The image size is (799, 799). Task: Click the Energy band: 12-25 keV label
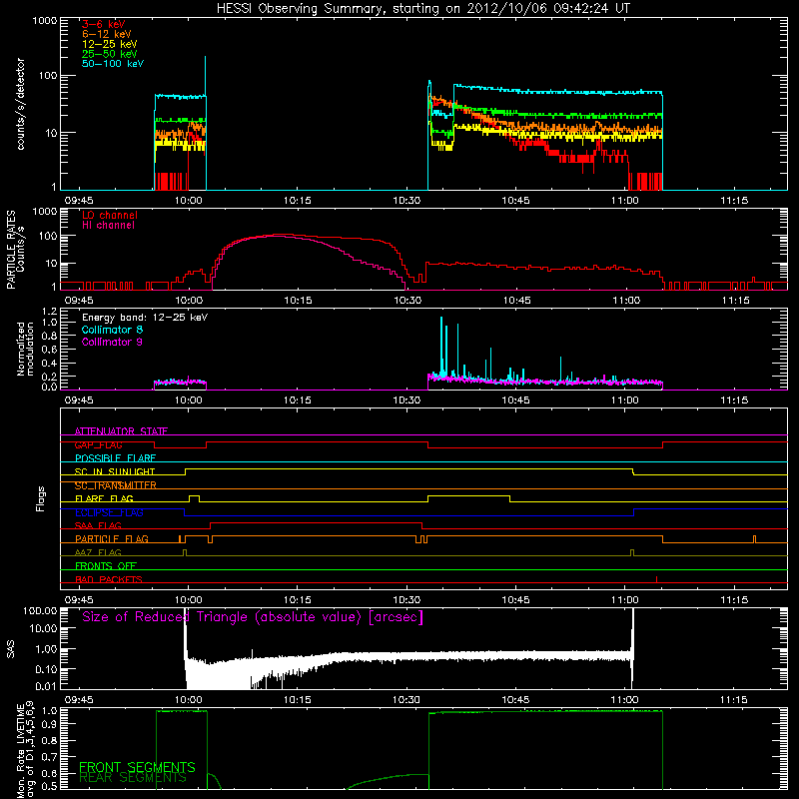pos(145,318)
